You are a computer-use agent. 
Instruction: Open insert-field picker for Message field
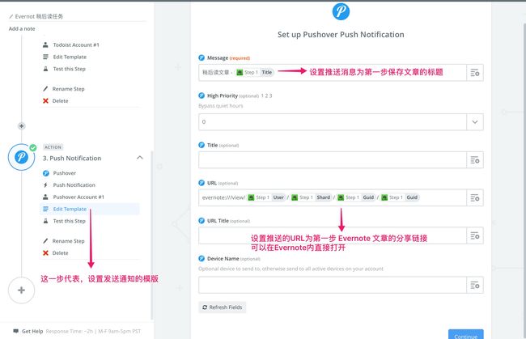click(475, 73)
